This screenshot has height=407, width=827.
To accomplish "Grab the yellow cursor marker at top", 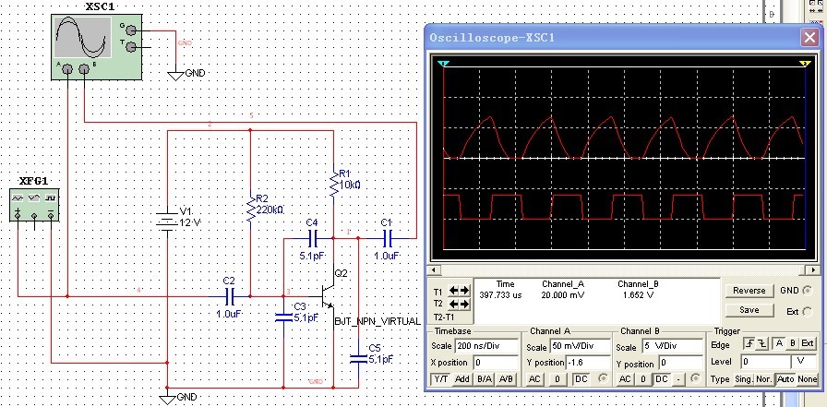I will click(x=804, y=64).
